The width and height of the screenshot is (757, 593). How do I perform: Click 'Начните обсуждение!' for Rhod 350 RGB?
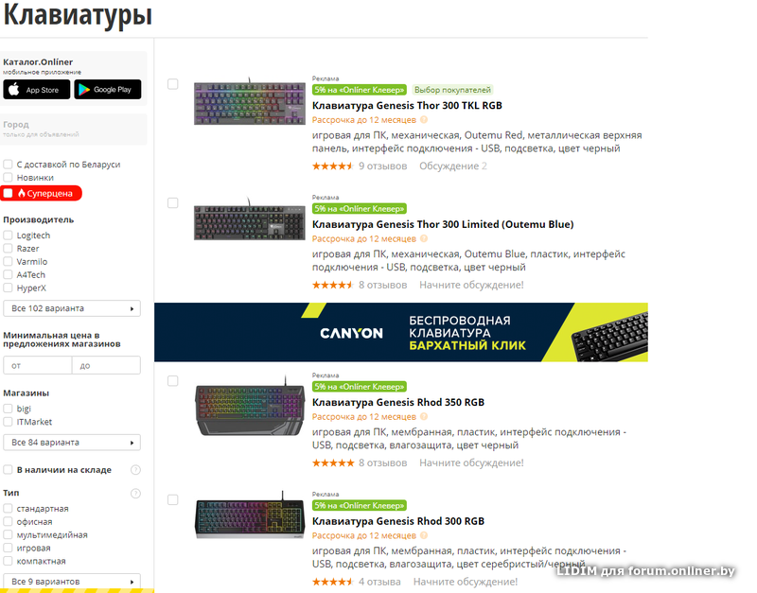[x=471, y=462]
